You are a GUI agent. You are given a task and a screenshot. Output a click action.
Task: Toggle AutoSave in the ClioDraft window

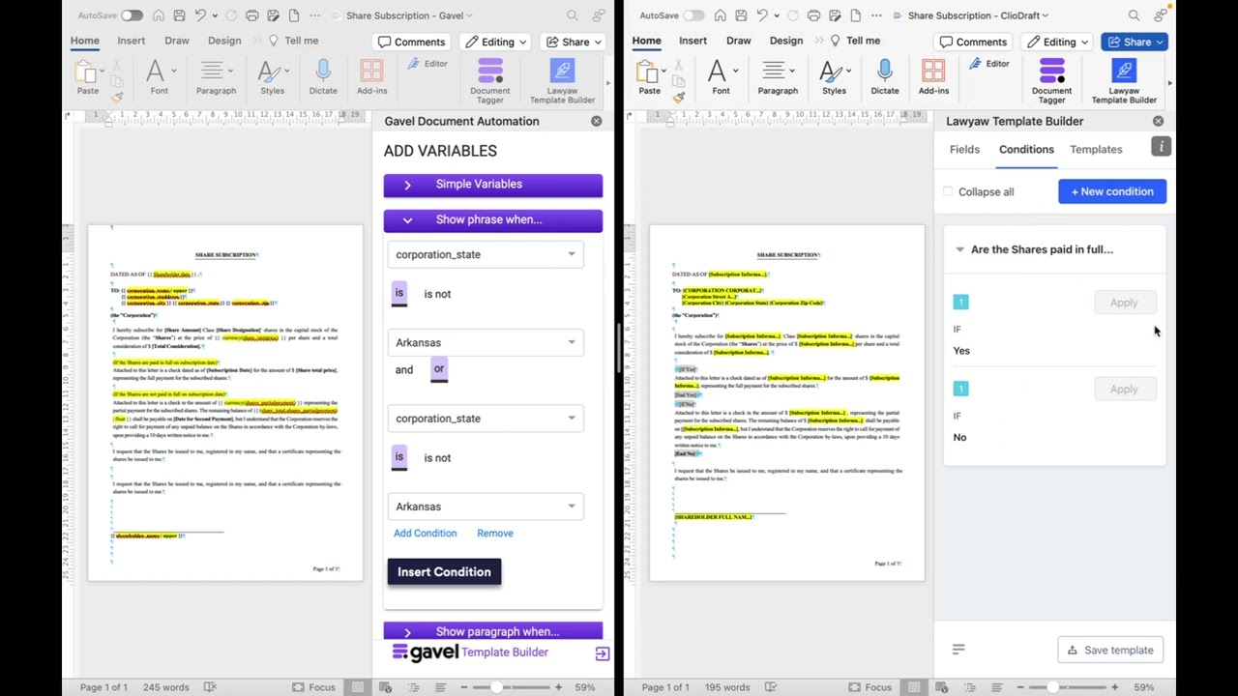(693, 15)
